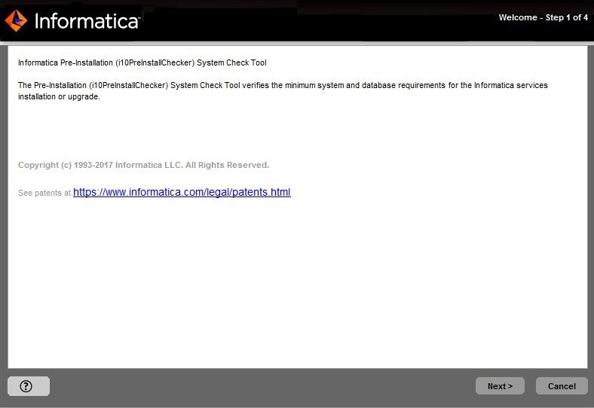Click the System Check Tool title line
The image size is (594, 408).
coord(142,62)
